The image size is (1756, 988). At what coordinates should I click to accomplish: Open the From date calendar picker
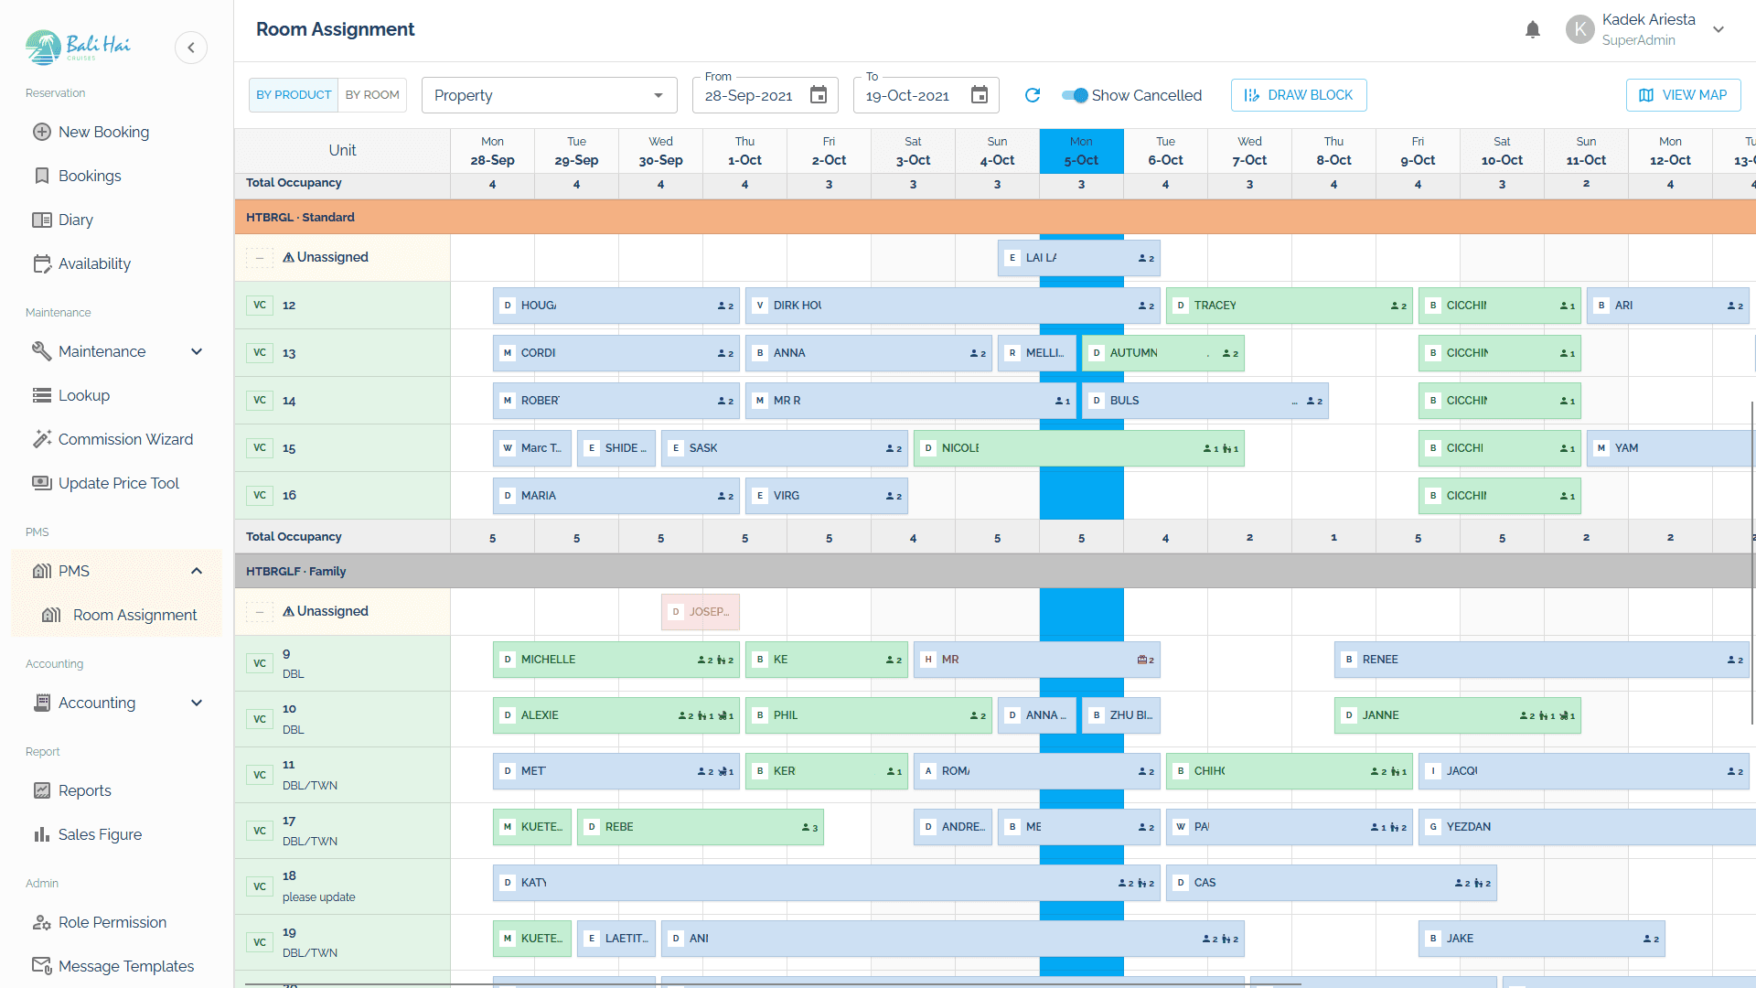point(819,95)
